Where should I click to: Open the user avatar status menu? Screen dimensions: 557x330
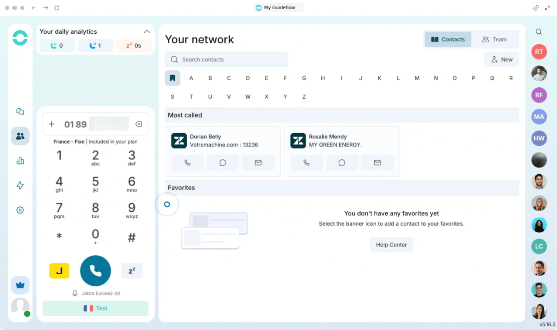pyautogui.click(x=20, y=306)
